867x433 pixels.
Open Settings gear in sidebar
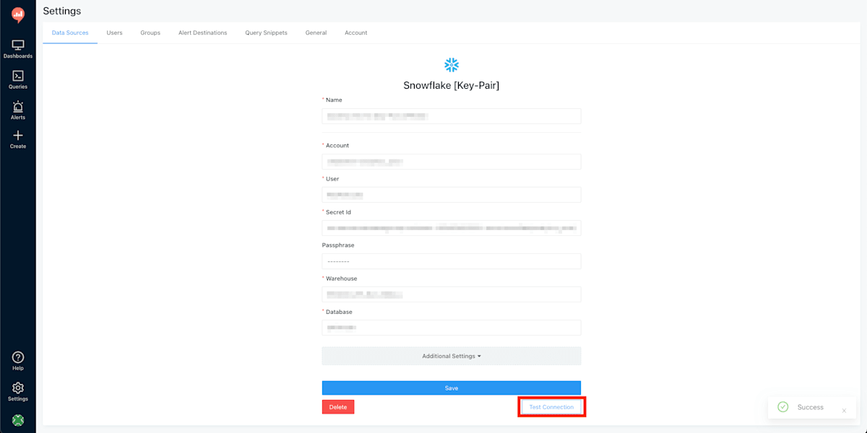[x=18, y=392]
